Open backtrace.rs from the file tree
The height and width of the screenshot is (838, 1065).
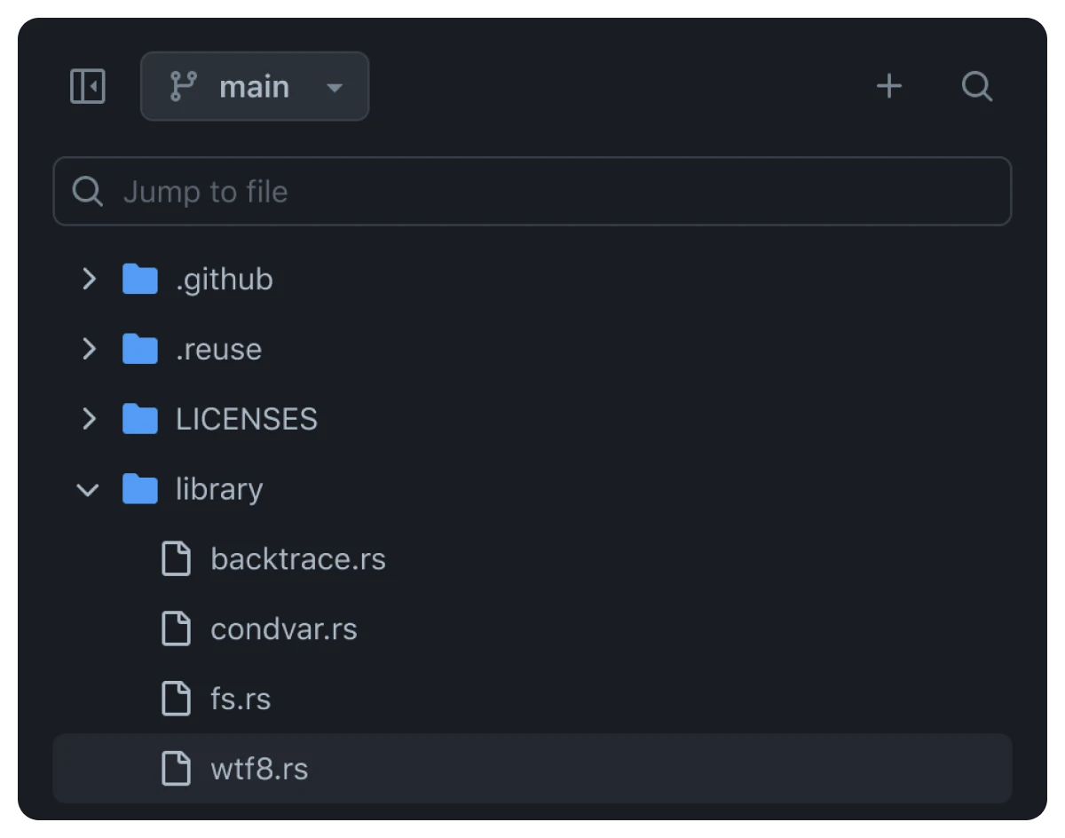298,558
